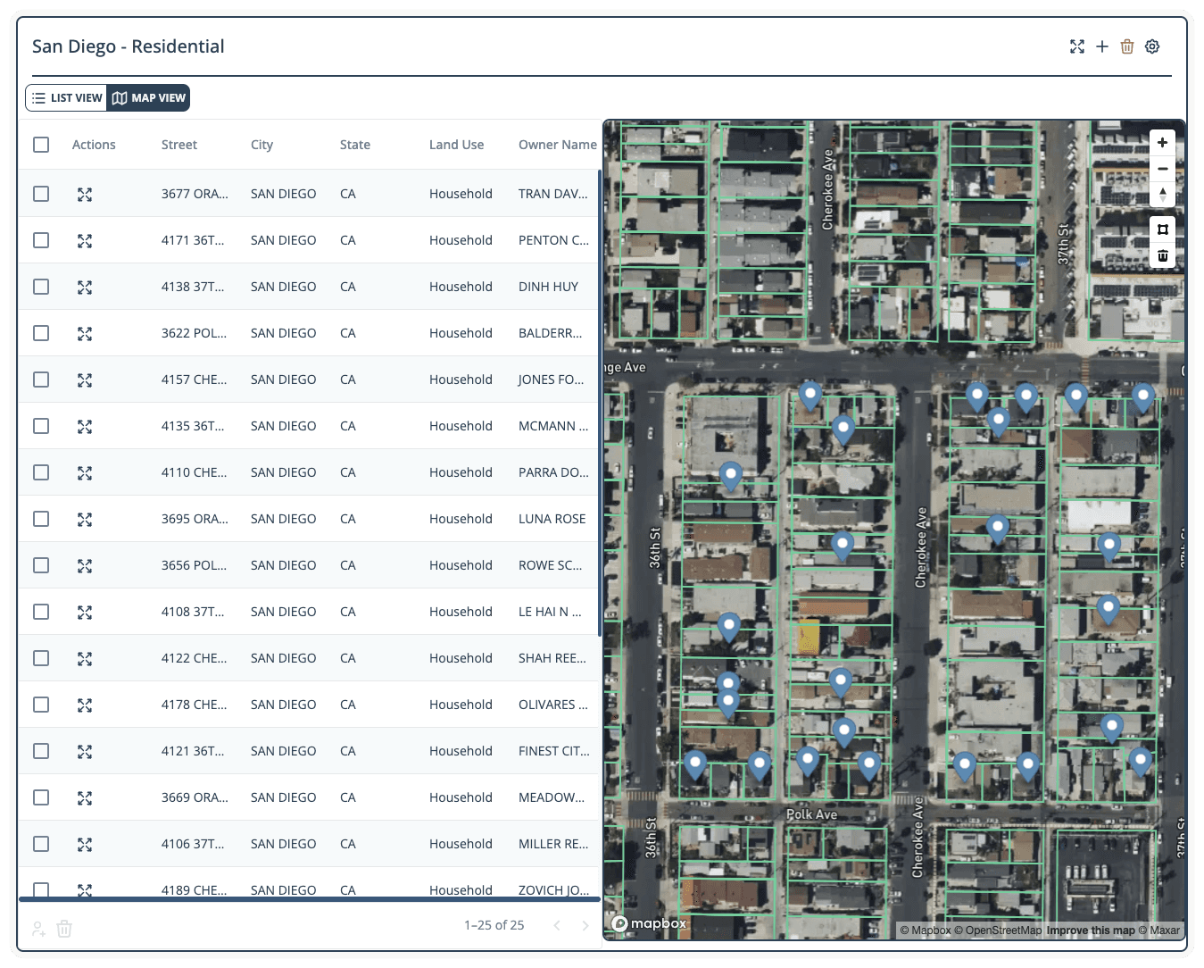Click the delete selected icon below table
This screenshot has height=968, width=1204.
pos(64,929)
